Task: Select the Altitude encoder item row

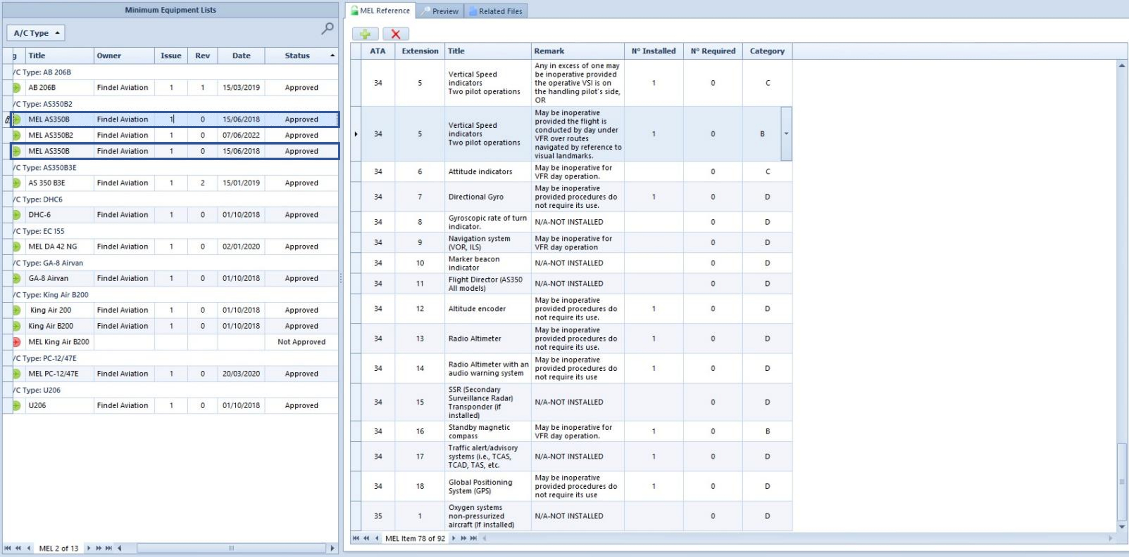Action: point(572,309)
